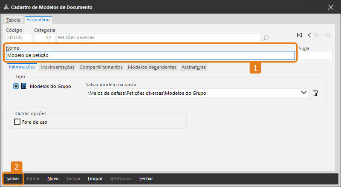Click the Novo button
Screen dimensions: 341x187
coord(53,179)
